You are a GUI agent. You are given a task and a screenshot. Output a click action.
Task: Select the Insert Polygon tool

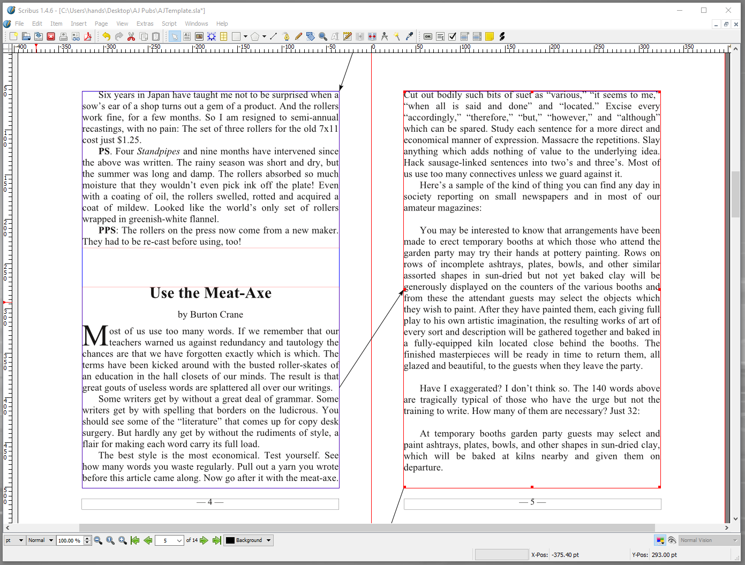click(255, 36)
